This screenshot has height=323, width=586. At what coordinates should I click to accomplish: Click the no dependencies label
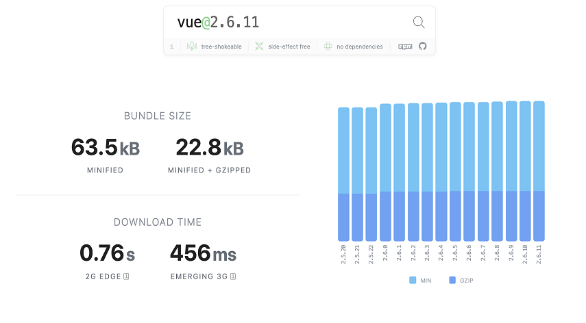360,47
